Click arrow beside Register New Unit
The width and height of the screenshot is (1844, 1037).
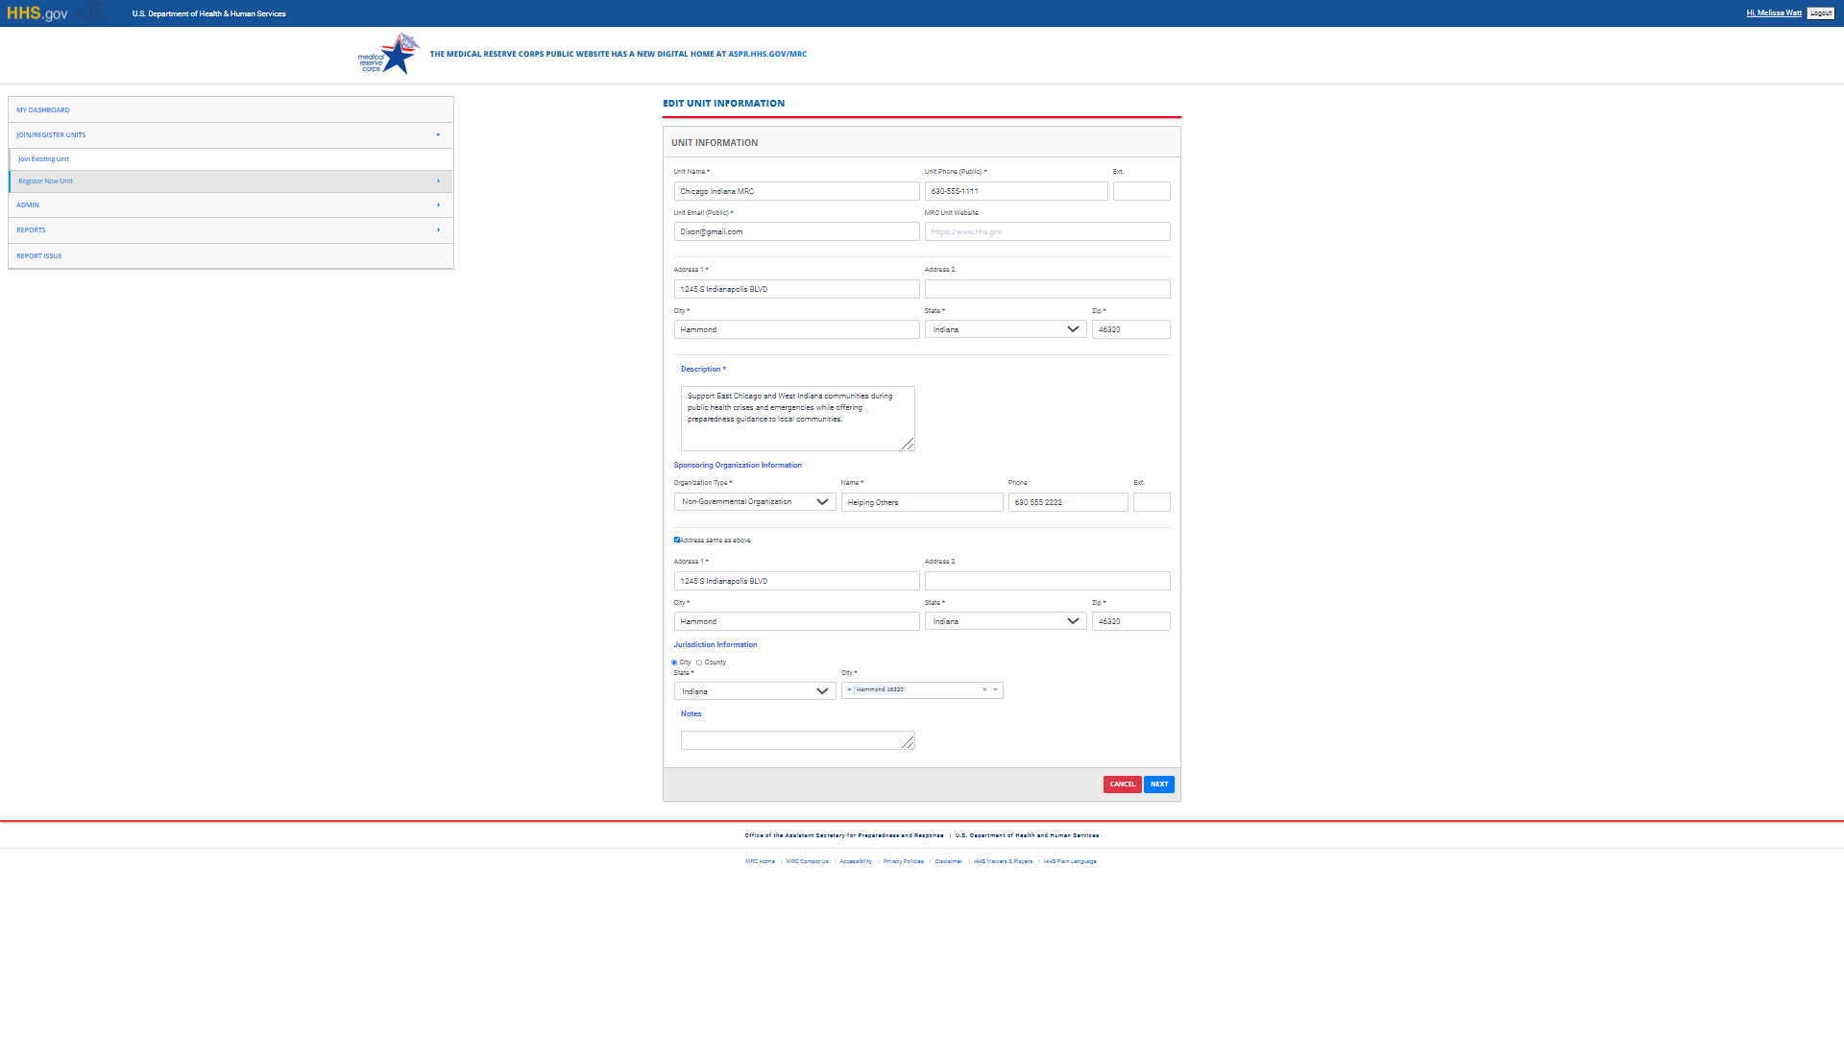(x=438, y=181)
